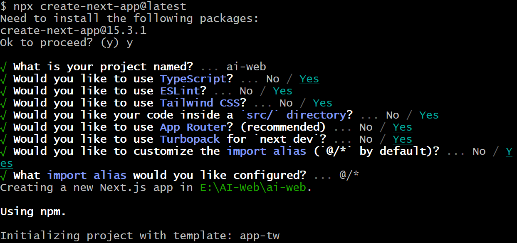The image size is (517, 243).
Task: Click No for customizing the import alias
Action: tap(479, 151)
